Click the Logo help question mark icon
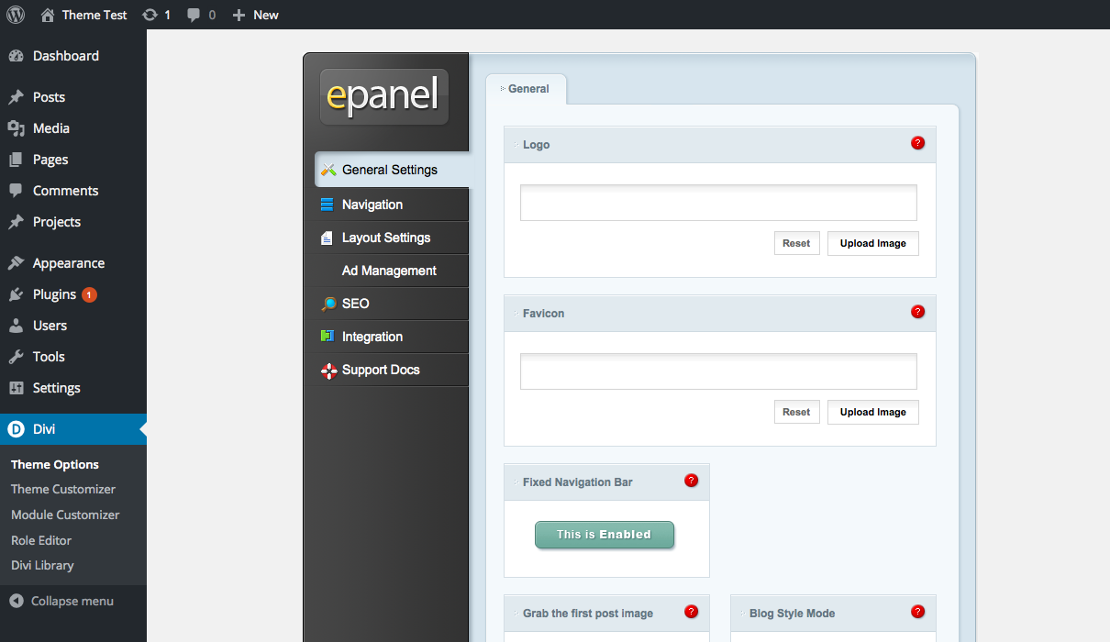This screenshot has height=642, width=1110. click(x=917, y=143)
